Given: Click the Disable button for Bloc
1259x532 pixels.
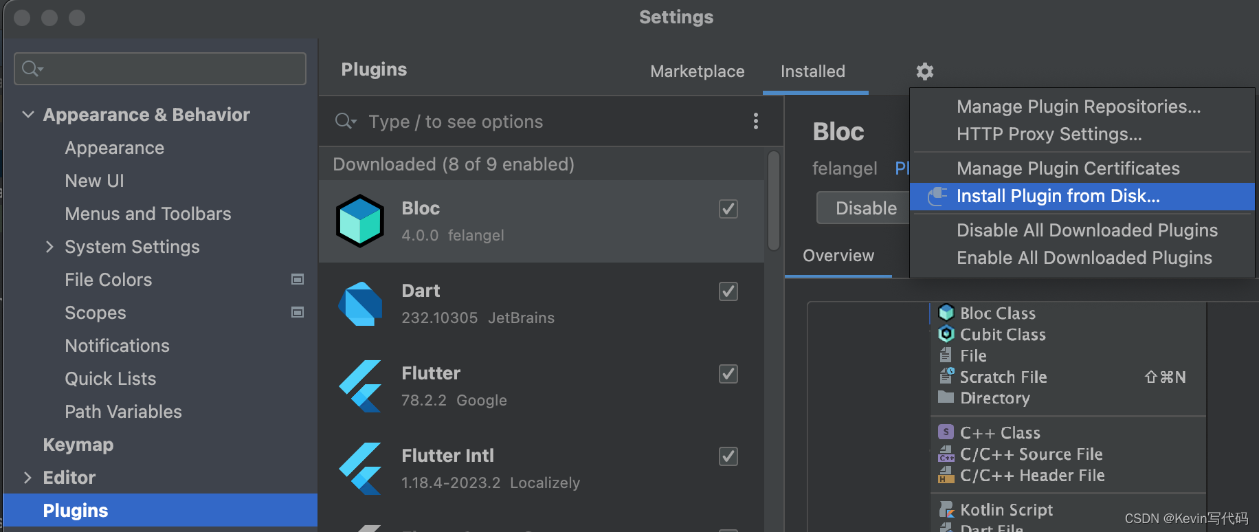Looking at the screenshot, I should point(865,208).
